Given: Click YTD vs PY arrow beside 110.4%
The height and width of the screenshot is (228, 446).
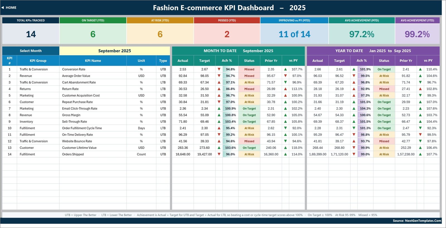Looking at the screenshot, I should click(420, 69).
